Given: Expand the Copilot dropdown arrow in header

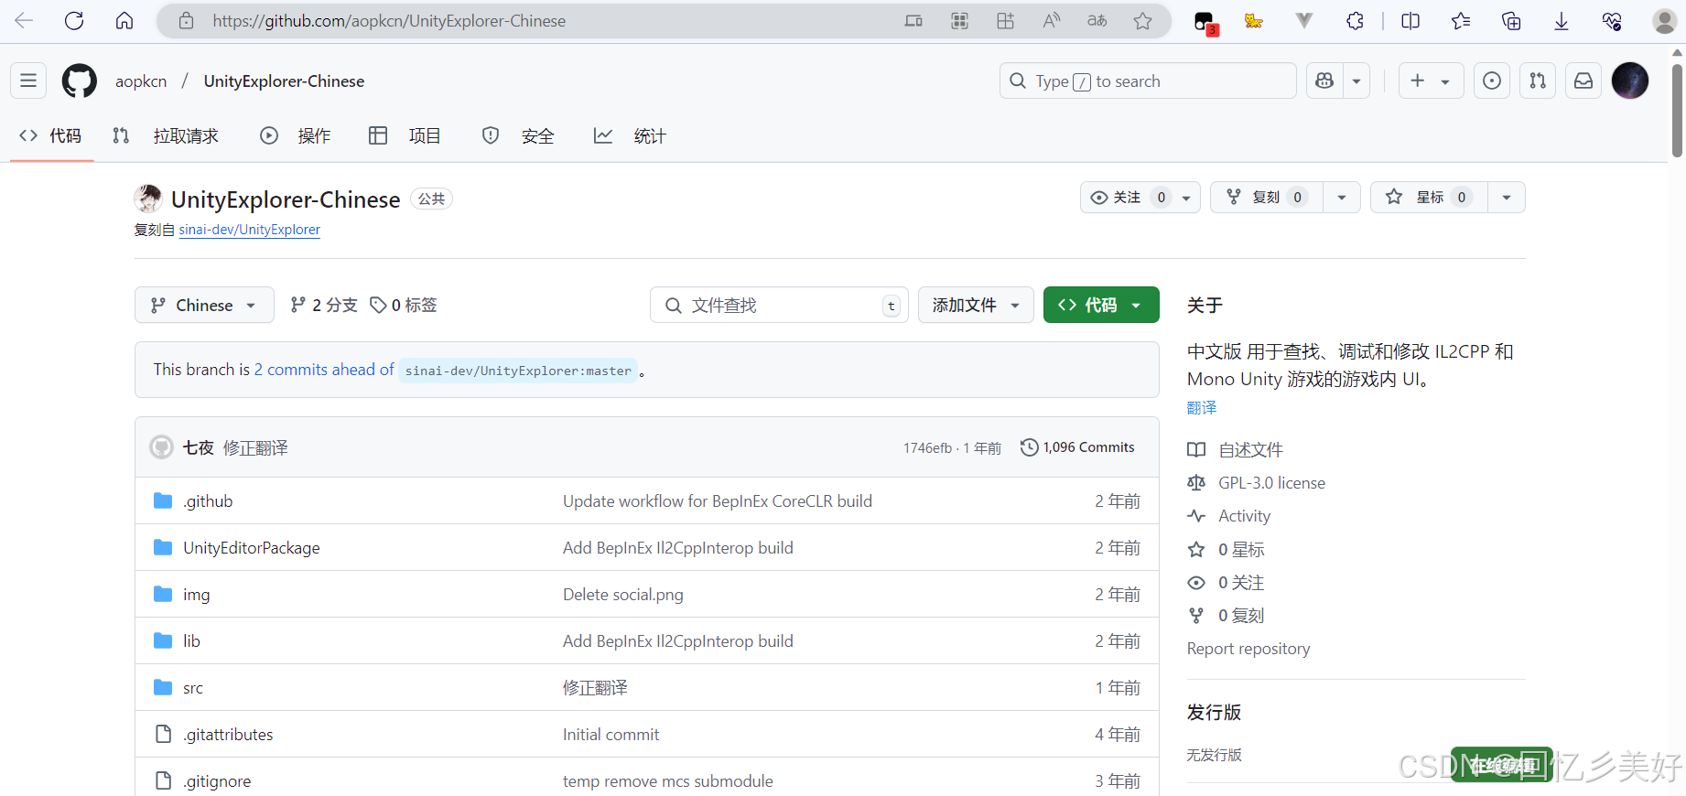Looking at the screenshot, I should [x=1356, y=81].
